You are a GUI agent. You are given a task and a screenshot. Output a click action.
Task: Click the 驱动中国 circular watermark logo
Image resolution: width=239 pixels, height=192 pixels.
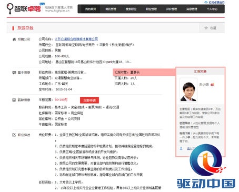pos(206,160)
